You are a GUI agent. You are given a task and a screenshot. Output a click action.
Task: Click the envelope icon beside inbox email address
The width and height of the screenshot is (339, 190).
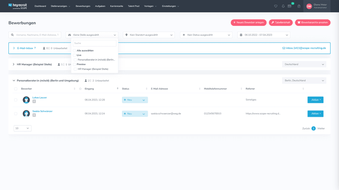(283, 48)
